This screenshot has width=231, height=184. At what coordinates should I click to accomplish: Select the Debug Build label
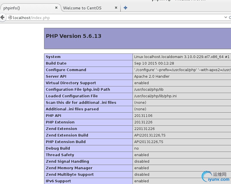tap(58, 148)
